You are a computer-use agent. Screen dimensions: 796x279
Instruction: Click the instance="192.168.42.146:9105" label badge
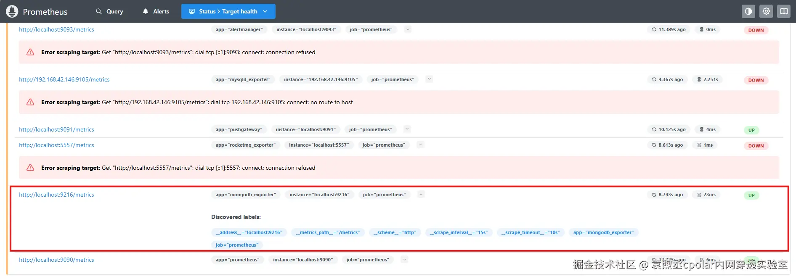[321, 79]
